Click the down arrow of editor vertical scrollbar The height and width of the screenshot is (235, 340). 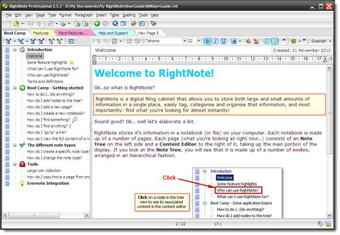coord(330,215)
